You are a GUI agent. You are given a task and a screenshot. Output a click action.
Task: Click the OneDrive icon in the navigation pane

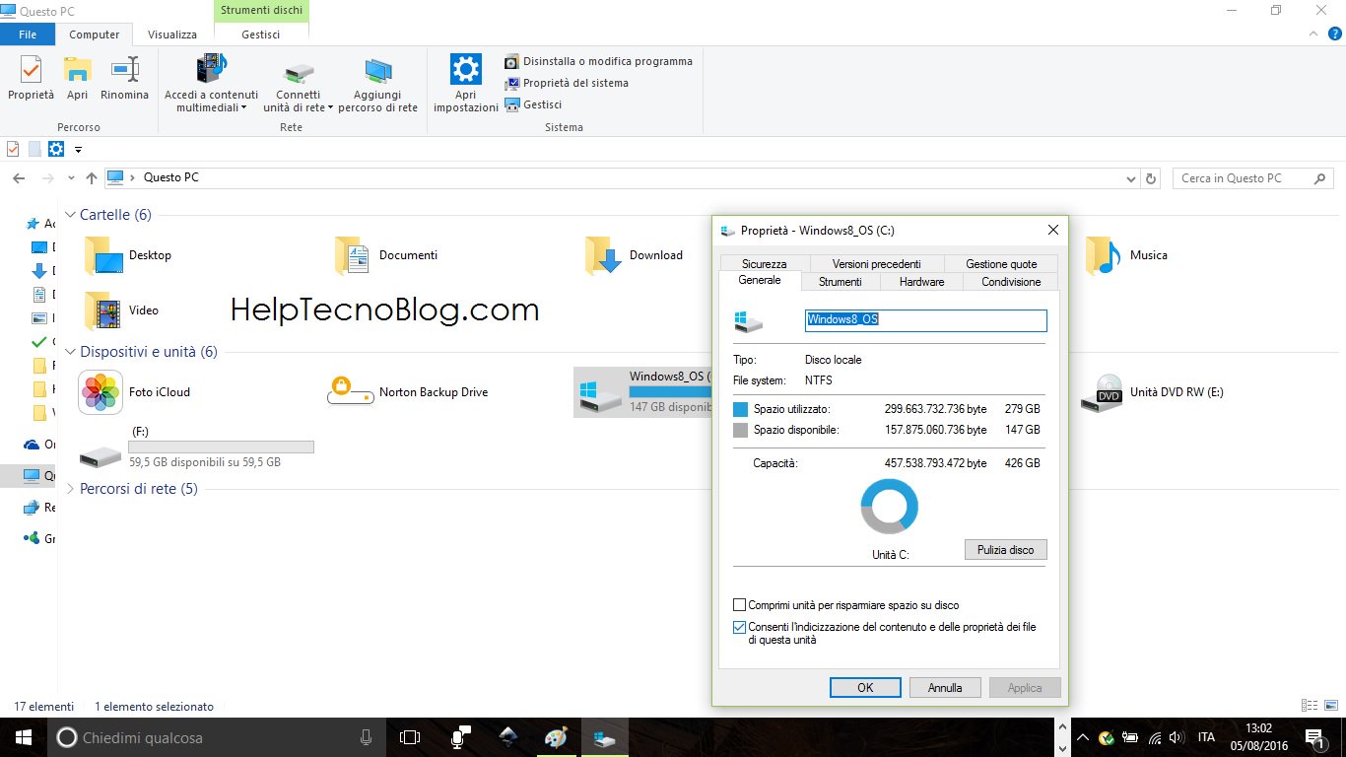pos(32,445)
